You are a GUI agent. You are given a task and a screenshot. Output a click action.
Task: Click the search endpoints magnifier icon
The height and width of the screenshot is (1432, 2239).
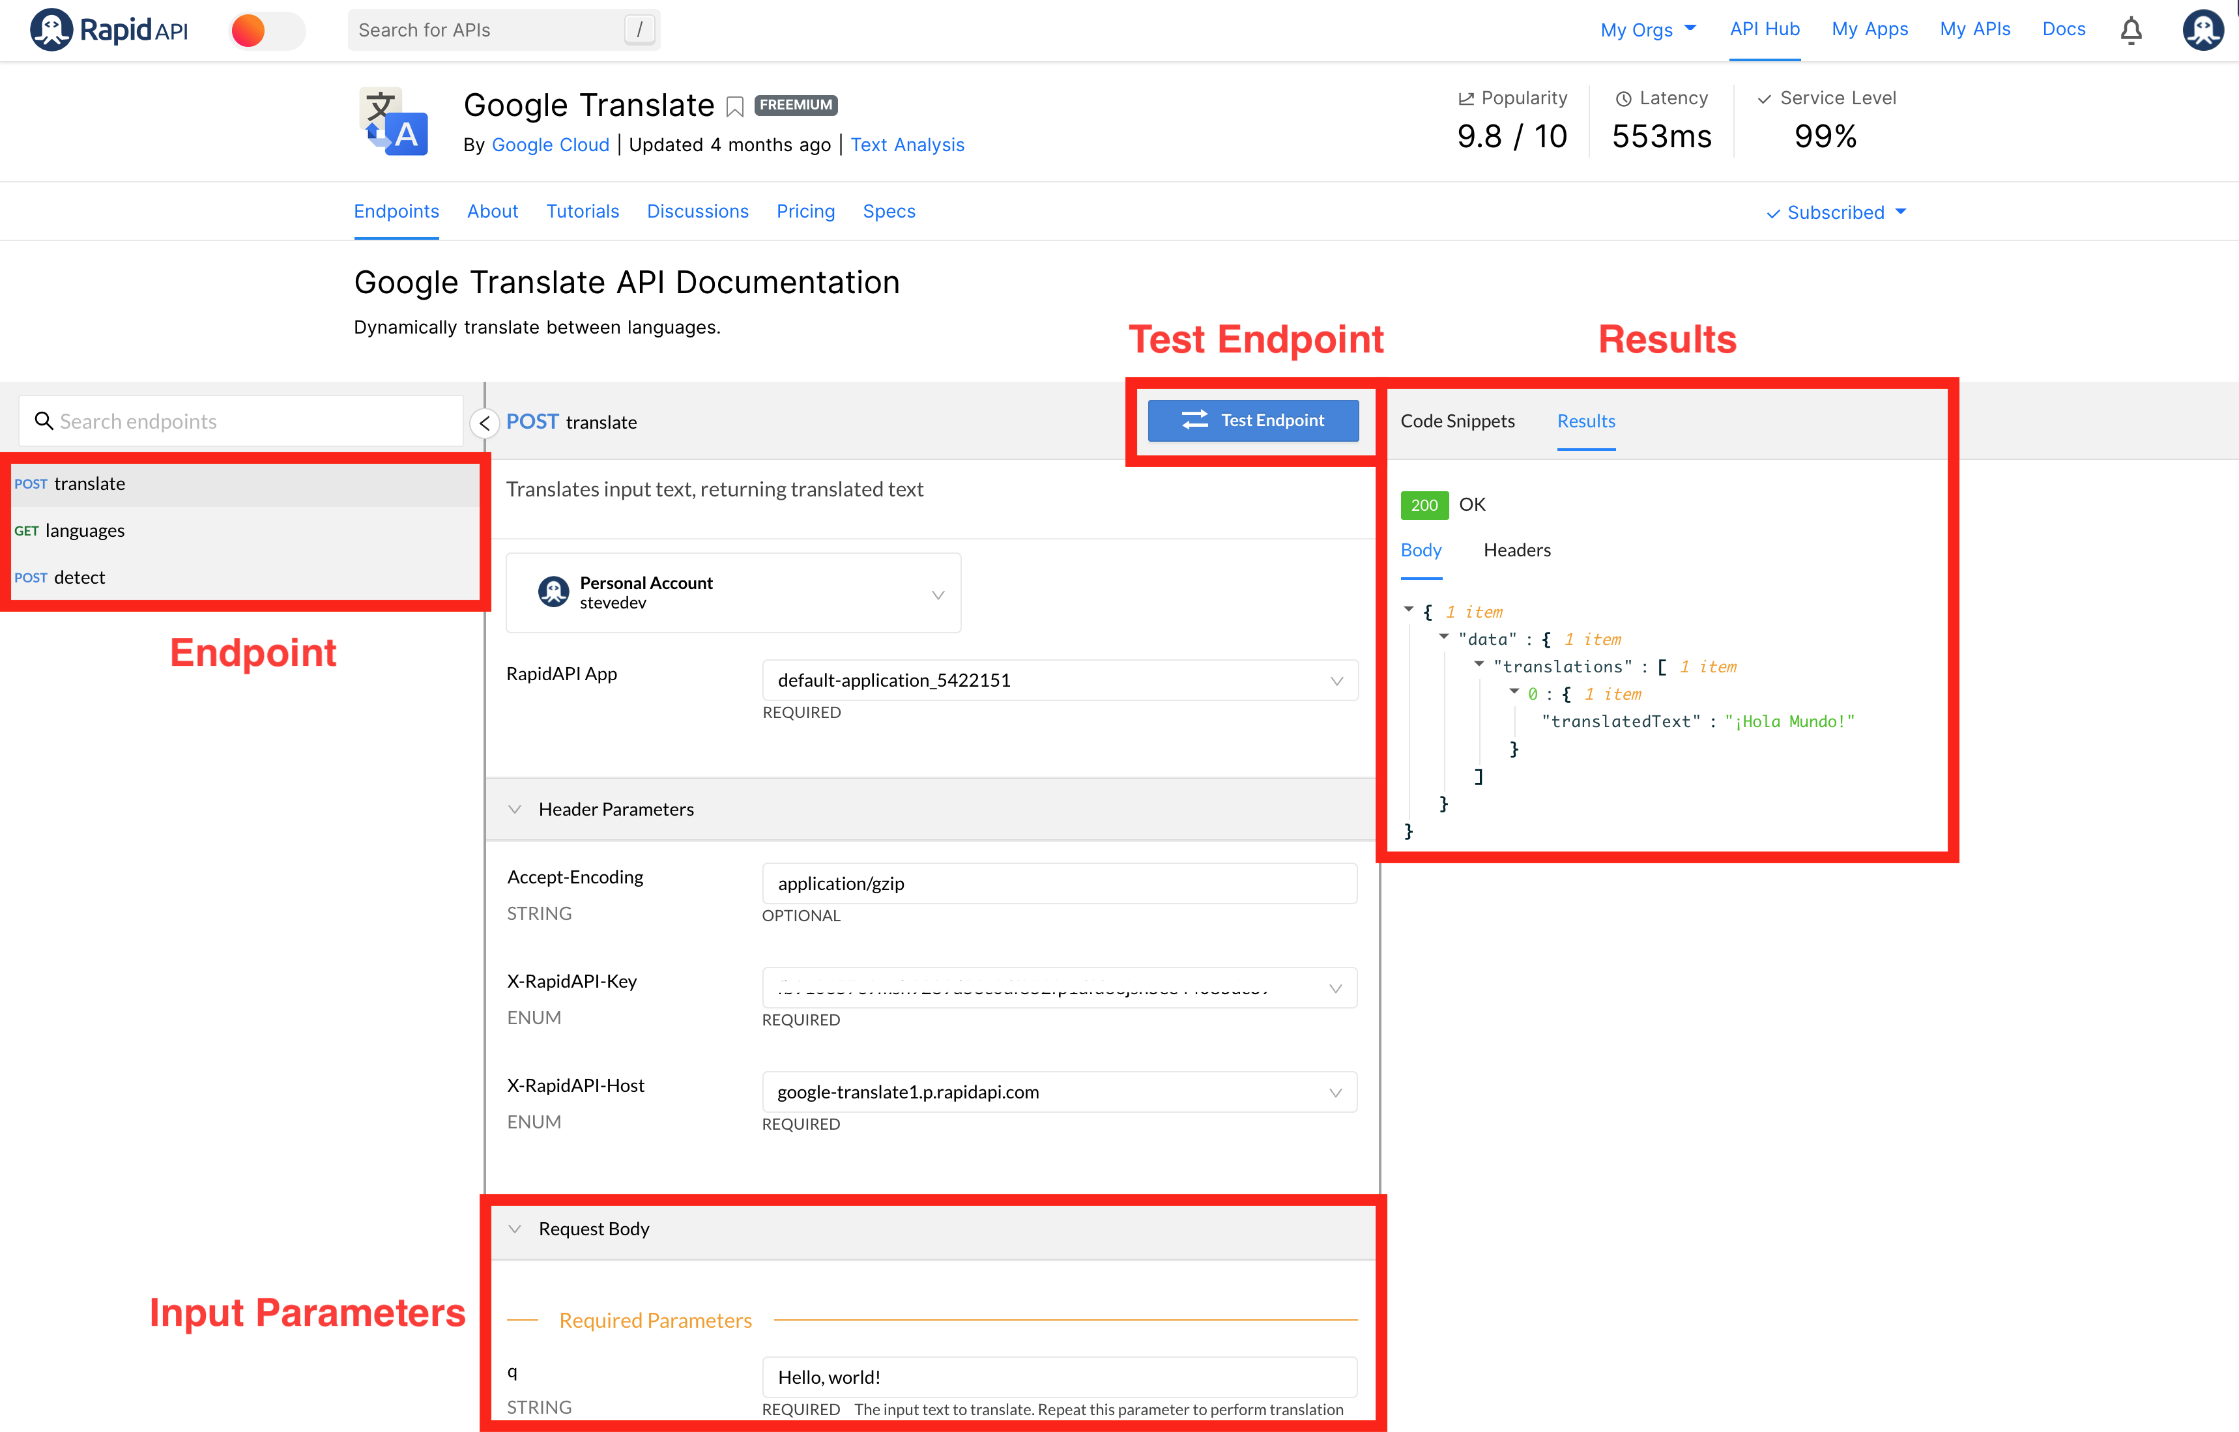point(43,422)
